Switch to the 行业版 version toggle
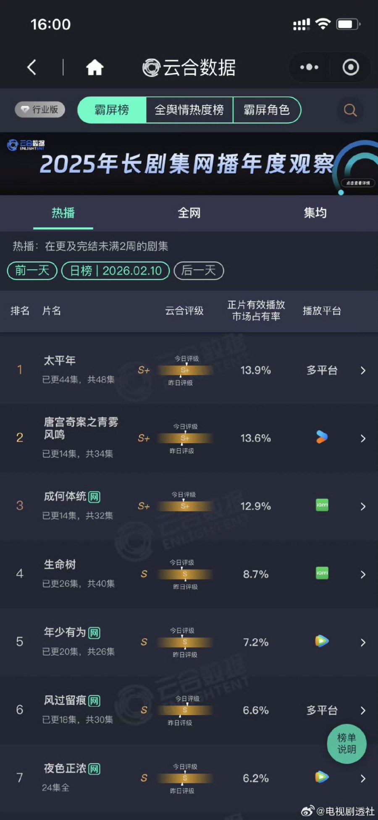Image resolution: width=378 pixels, height=820 pixels. pos(40,110)
